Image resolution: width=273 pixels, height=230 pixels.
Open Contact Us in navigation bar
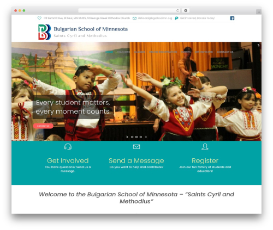(x=225, y=52)
